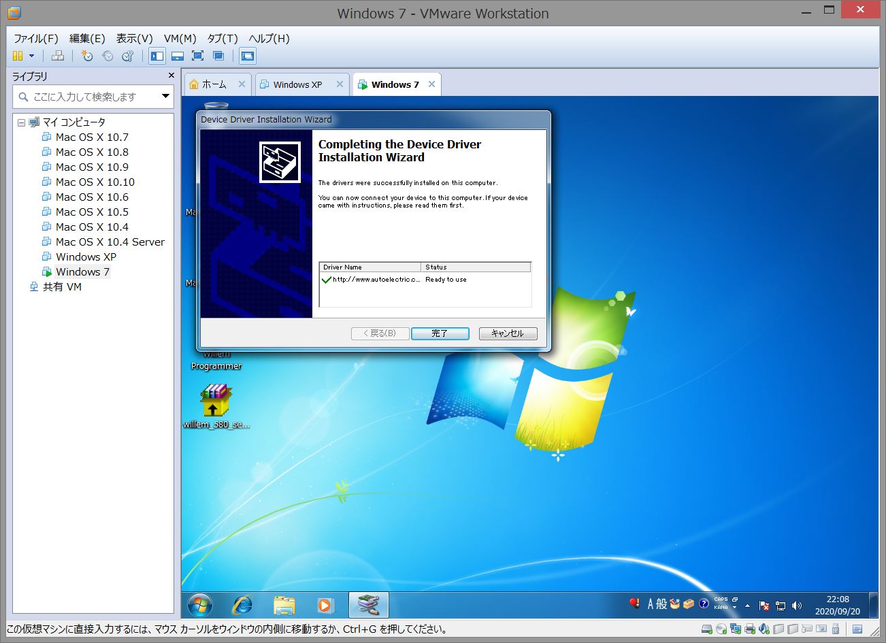
Task: Open the VM(M) menu
Action: pyautogui.click(x=180, y=38)
